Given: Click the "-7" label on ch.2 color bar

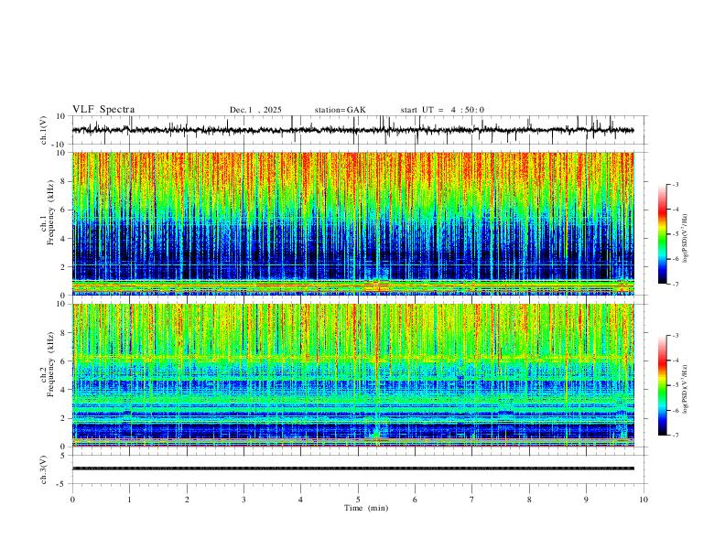Looking at the screenshot, I should click(x=675, y=436).
